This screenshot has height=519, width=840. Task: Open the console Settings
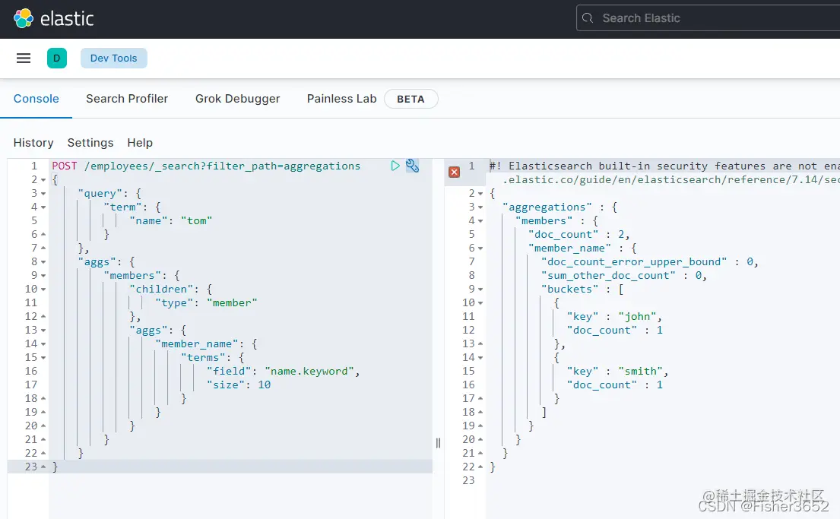[90, 143]
